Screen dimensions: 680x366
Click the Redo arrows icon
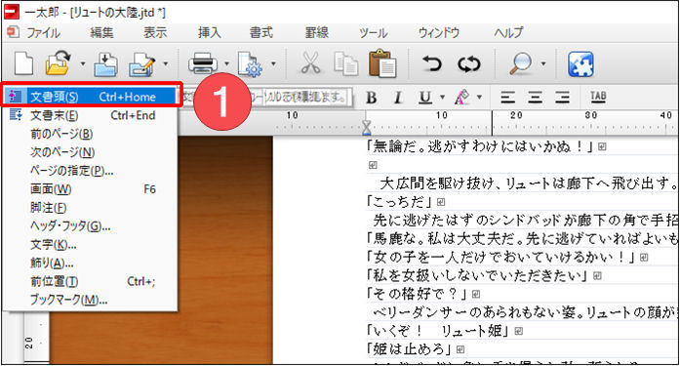[x=469, y=63]
